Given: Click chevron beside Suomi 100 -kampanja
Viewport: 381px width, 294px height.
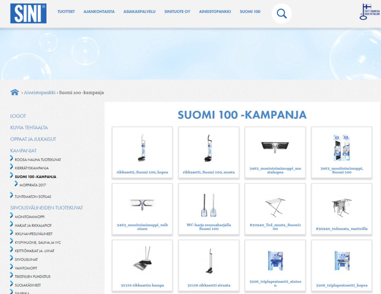Looking at the screenshot, I should (x=12, y=175).
